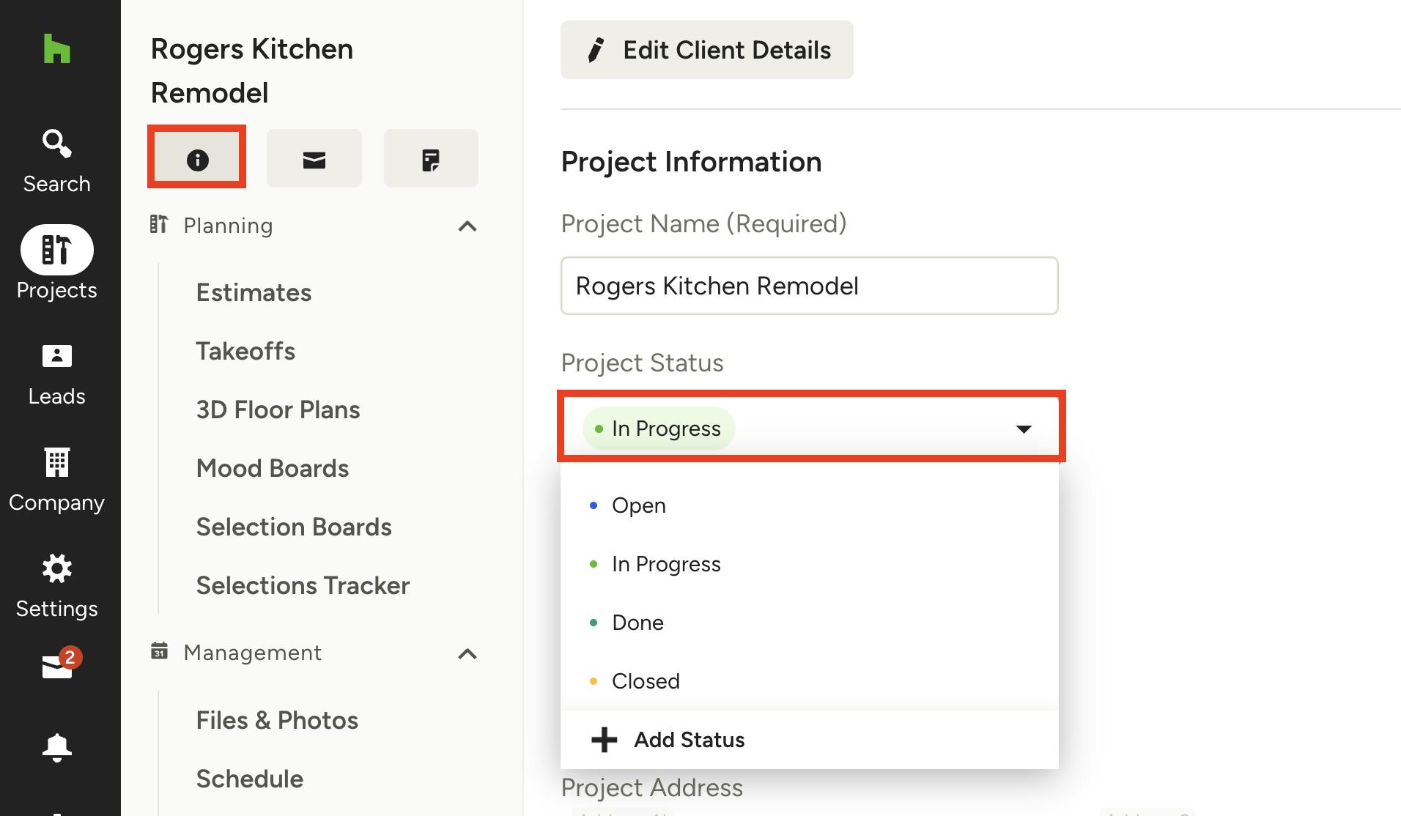Open the project notes icon button

pos(431,159)
